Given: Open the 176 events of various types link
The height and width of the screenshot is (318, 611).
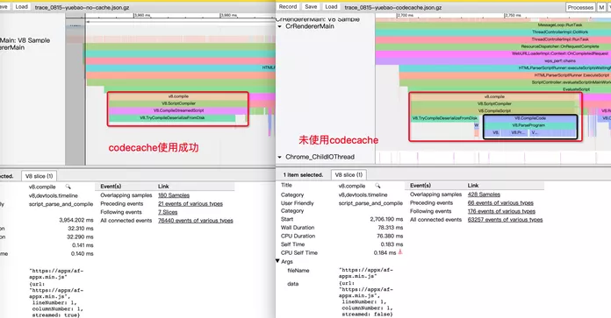Looking at the screenshot, I should pyautogui.click(x=501, y=211).
